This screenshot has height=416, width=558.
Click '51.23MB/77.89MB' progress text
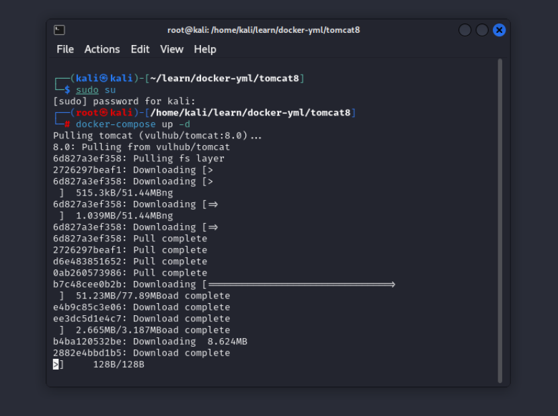(x=119, y=296)
